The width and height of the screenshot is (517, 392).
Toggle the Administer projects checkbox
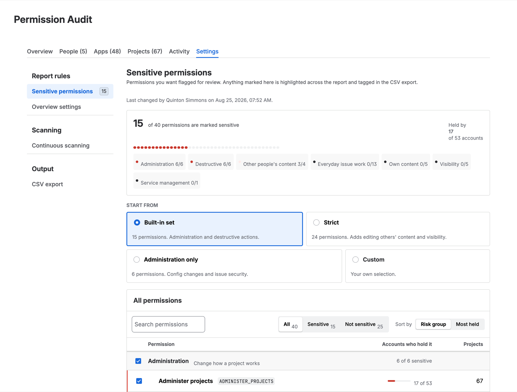(x=139, y=381)
